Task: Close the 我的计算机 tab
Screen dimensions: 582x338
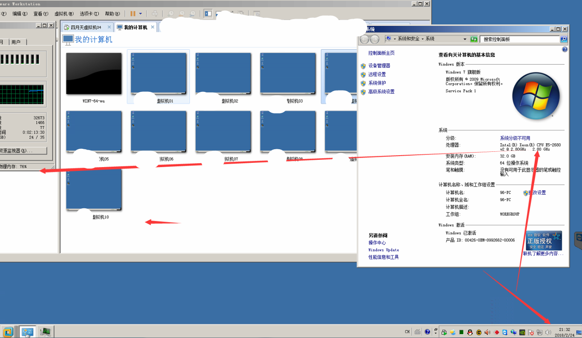Action: [x=152, y=27]
